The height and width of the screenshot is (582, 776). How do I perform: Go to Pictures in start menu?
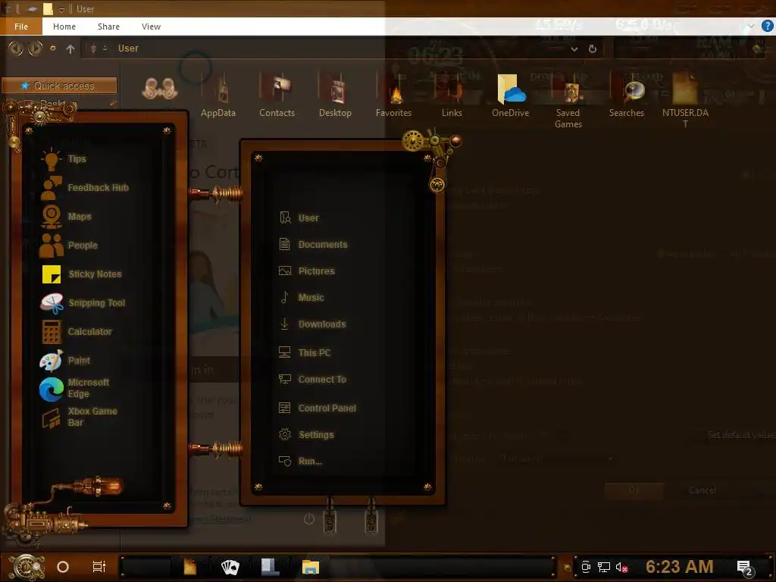point(307,271)
